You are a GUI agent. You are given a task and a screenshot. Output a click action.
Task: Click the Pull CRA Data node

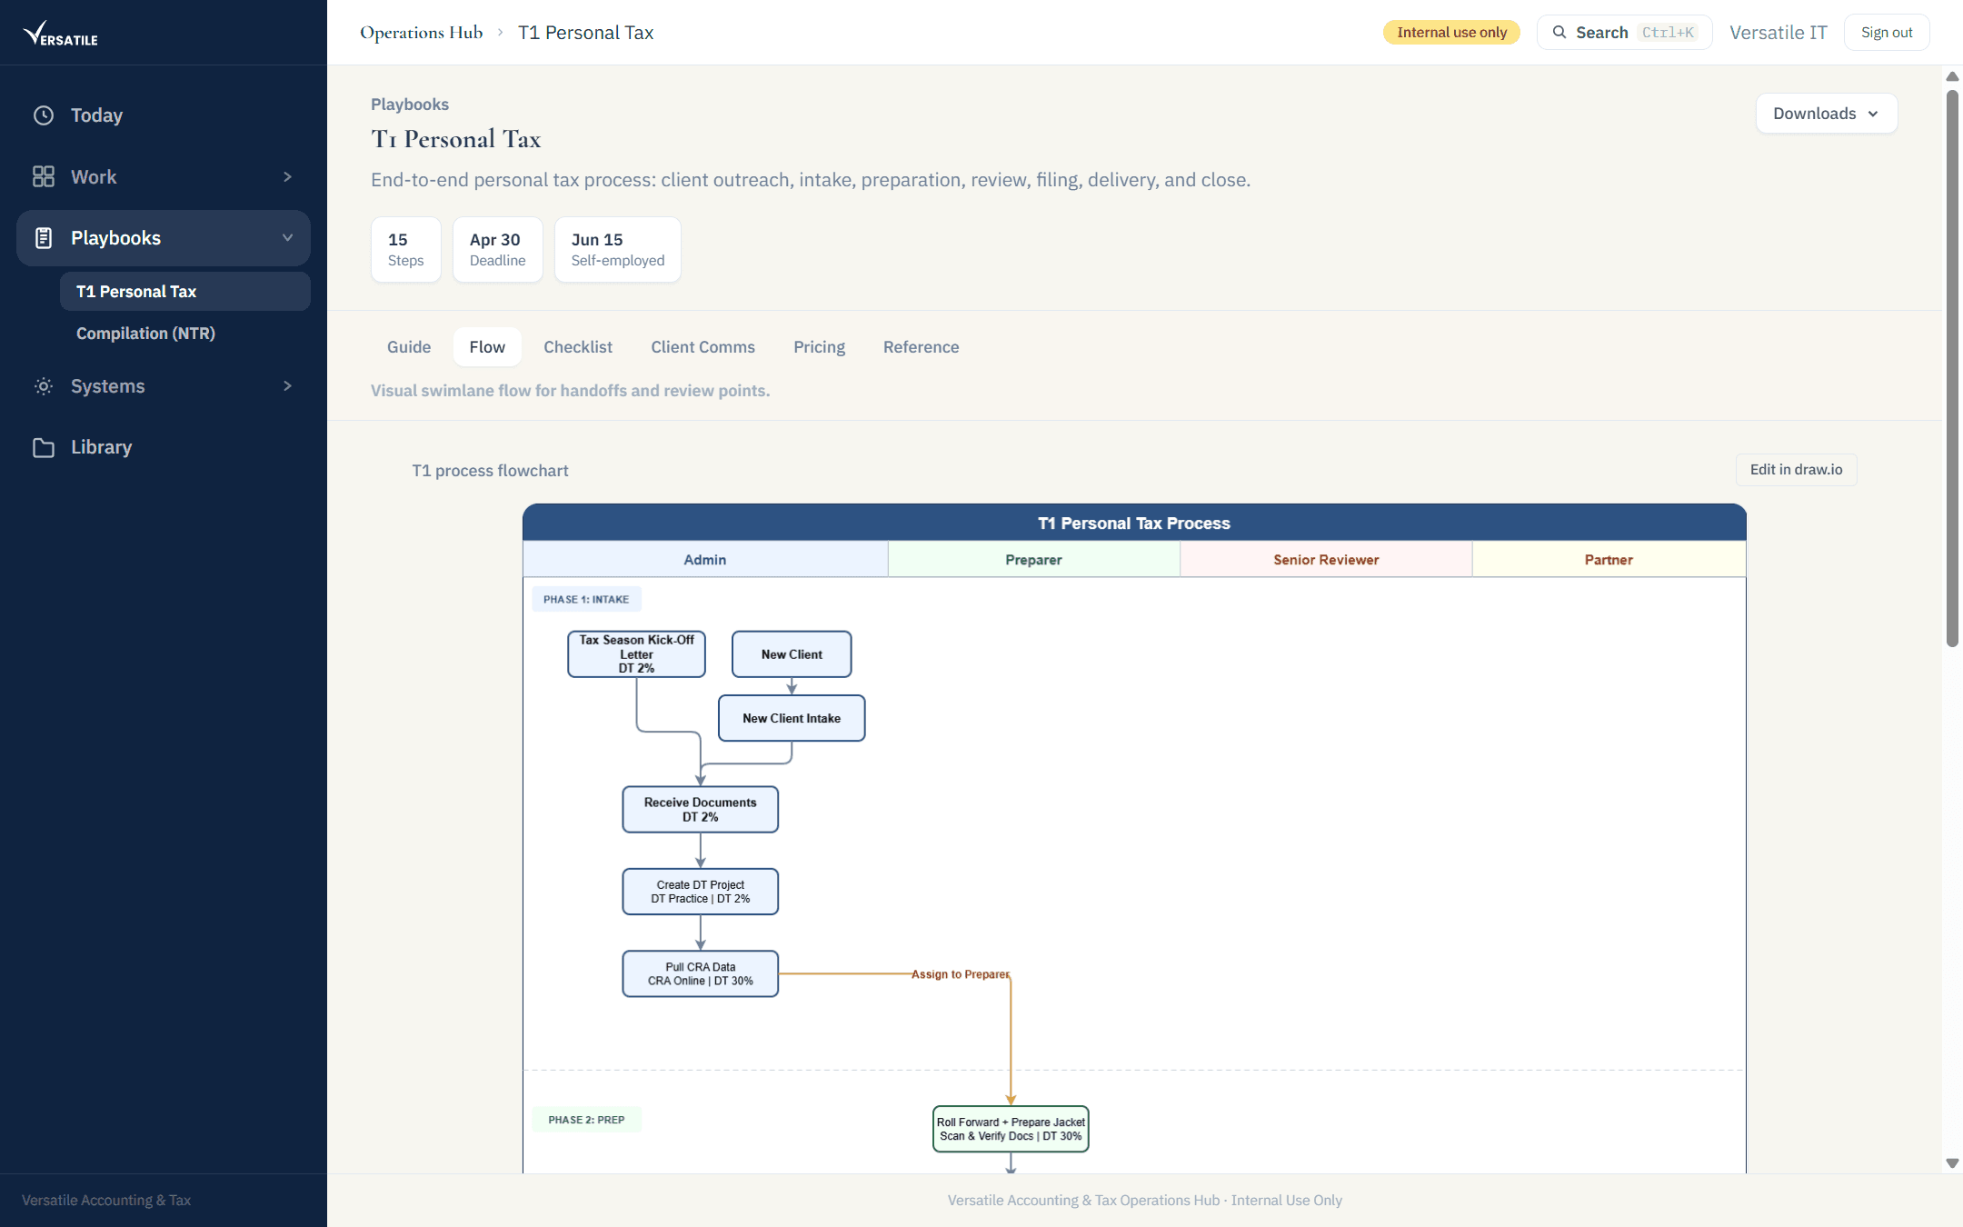(700, 974)
